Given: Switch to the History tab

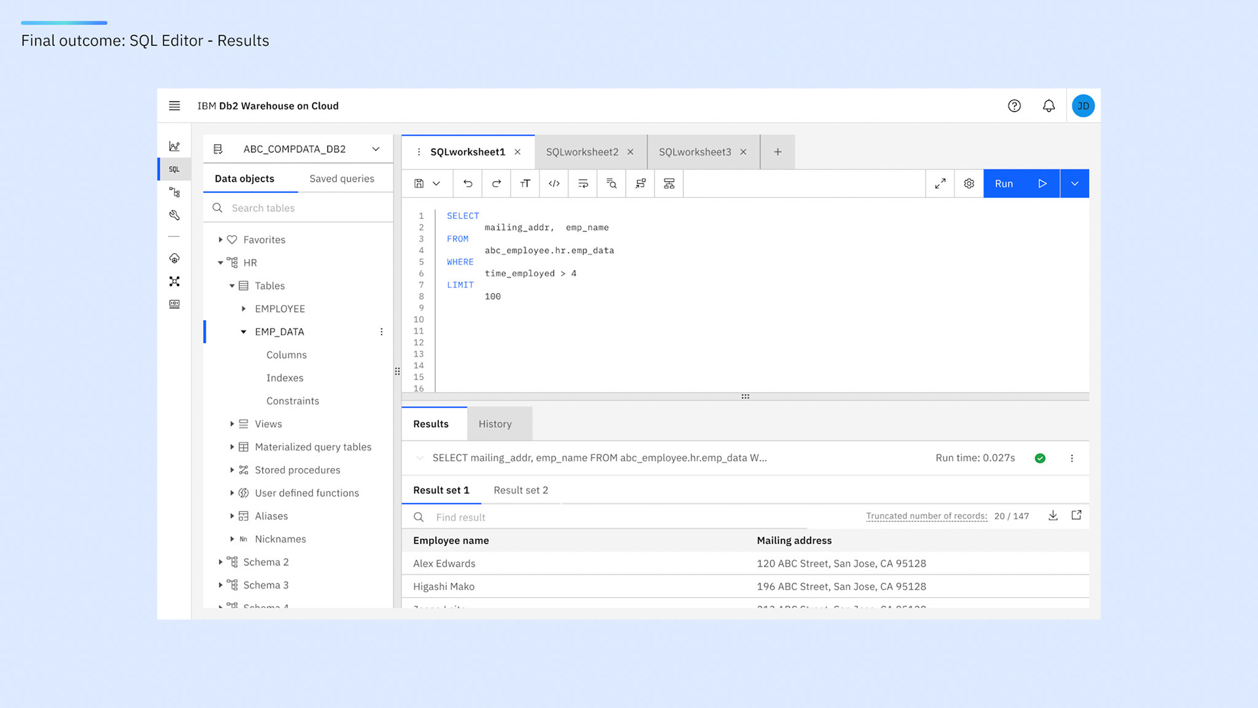Looking at the screenshot, I should point(495,424).
